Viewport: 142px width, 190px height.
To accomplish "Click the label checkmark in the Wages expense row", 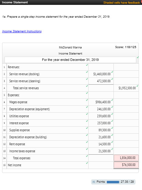I will pos(87,100).
